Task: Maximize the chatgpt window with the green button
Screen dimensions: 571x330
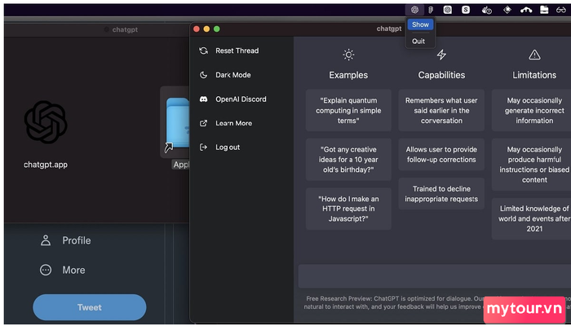Action: [x=217, y=29]
